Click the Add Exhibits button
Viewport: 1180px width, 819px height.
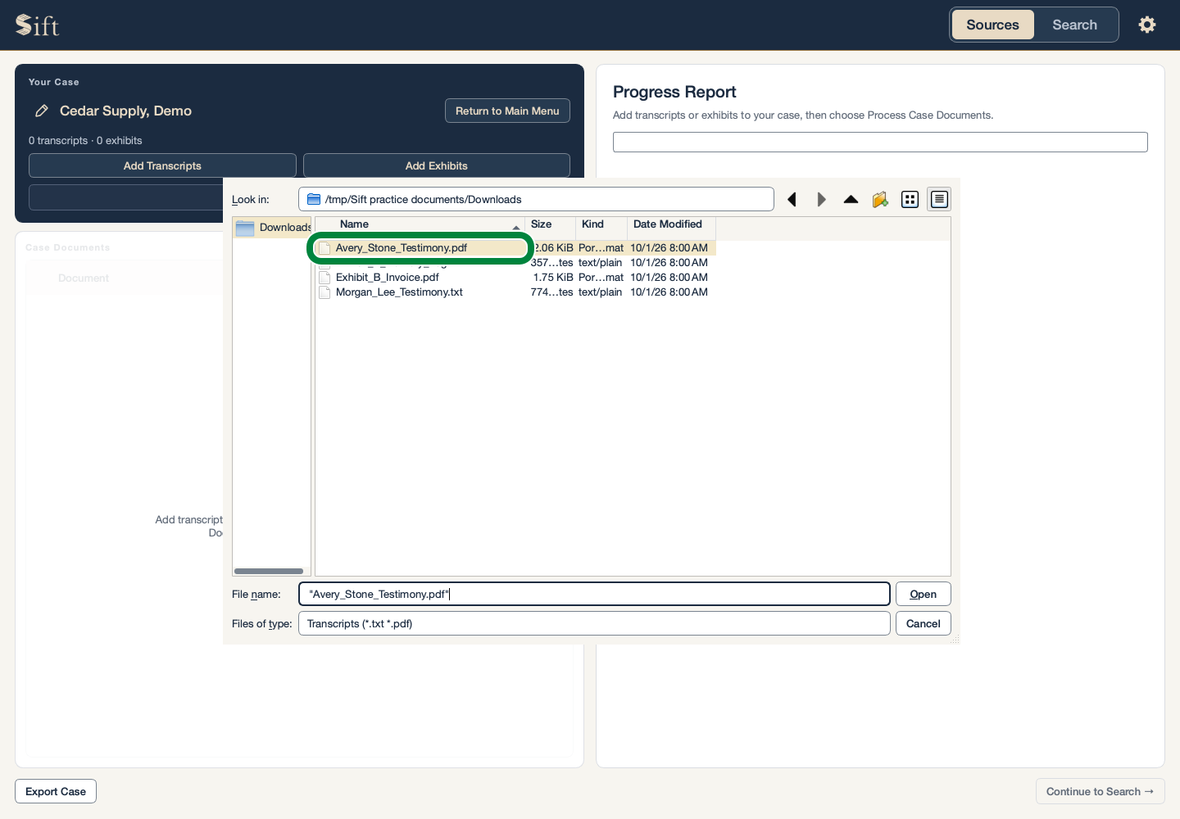[x=436, y=165]
